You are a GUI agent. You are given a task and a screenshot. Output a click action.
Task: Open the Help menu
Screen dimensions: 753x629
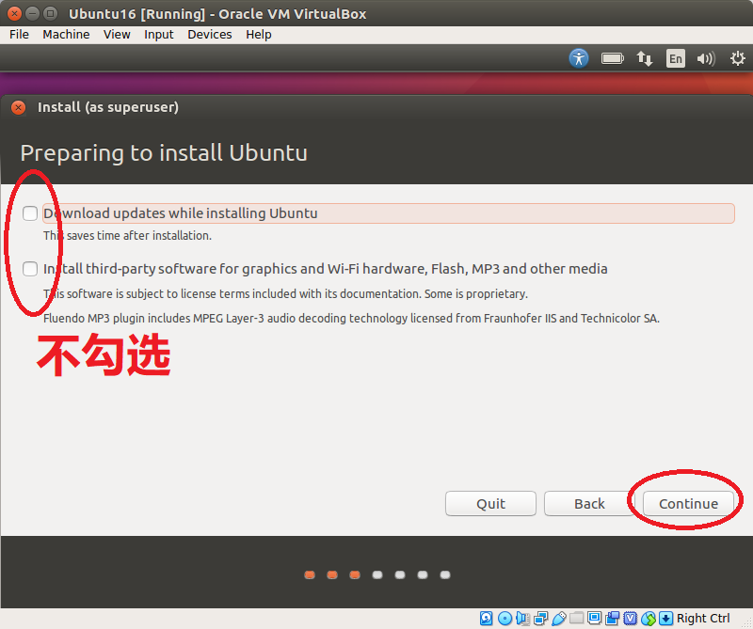coord(259,35)
